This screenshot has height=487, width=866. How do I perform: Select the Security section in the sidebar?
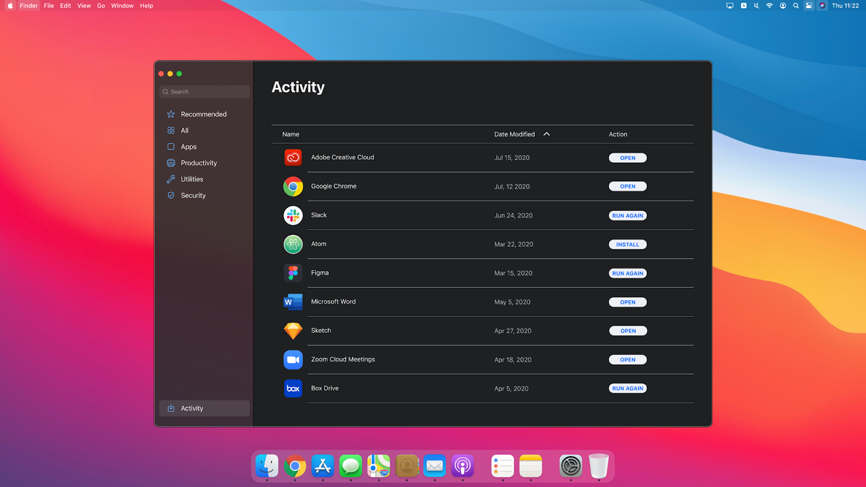point(193,195)
